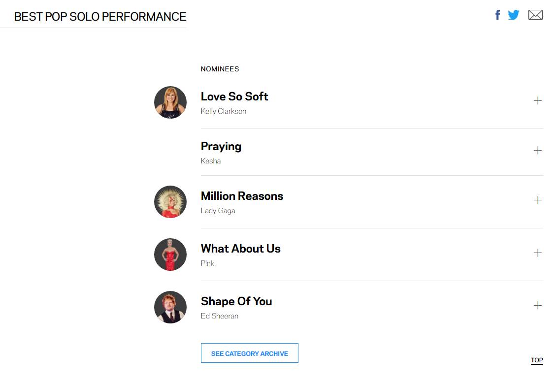Click the email envelope share icon
Image resolution: width=557 pixels, height=383 pixels.
pyautogui.click(x=535, y=15)
